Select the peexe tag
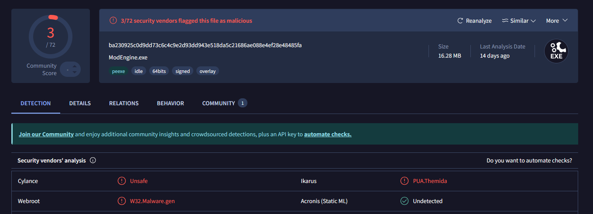The width and height of the screenshot is (593, 214). tap(119, 71)
